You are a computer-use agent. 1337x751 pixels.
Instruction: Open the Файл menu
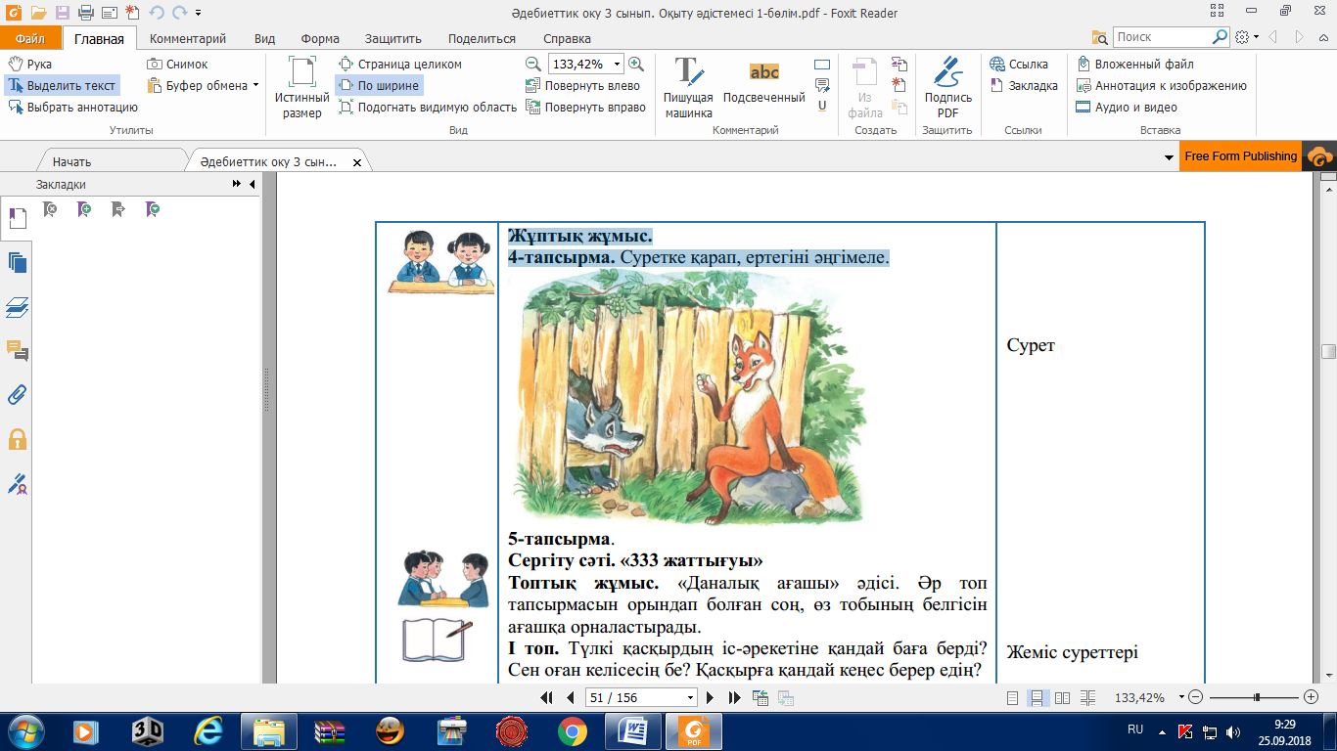pos(30,39)
